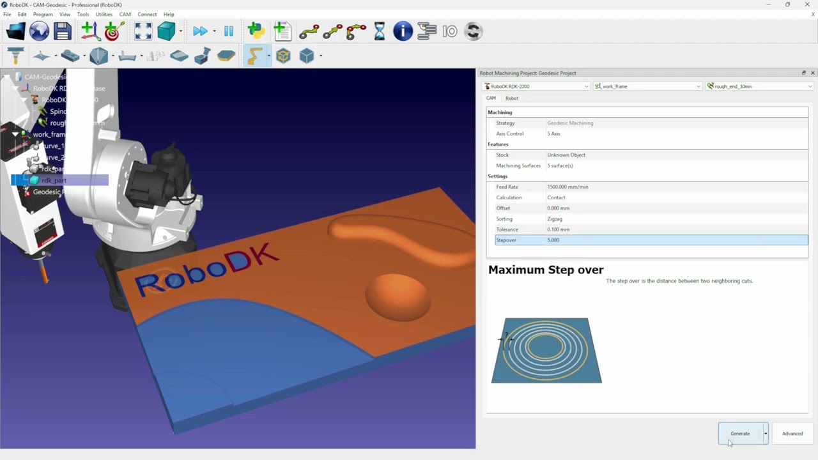Close the Robot Machining Project panel

[x=812, y=73]
